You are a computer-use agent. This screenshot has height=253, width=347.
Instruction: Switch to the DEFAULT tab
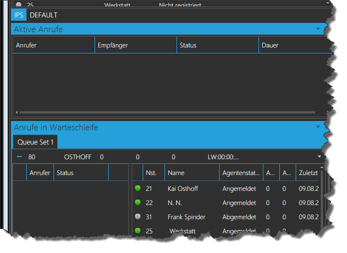(43, 15)
